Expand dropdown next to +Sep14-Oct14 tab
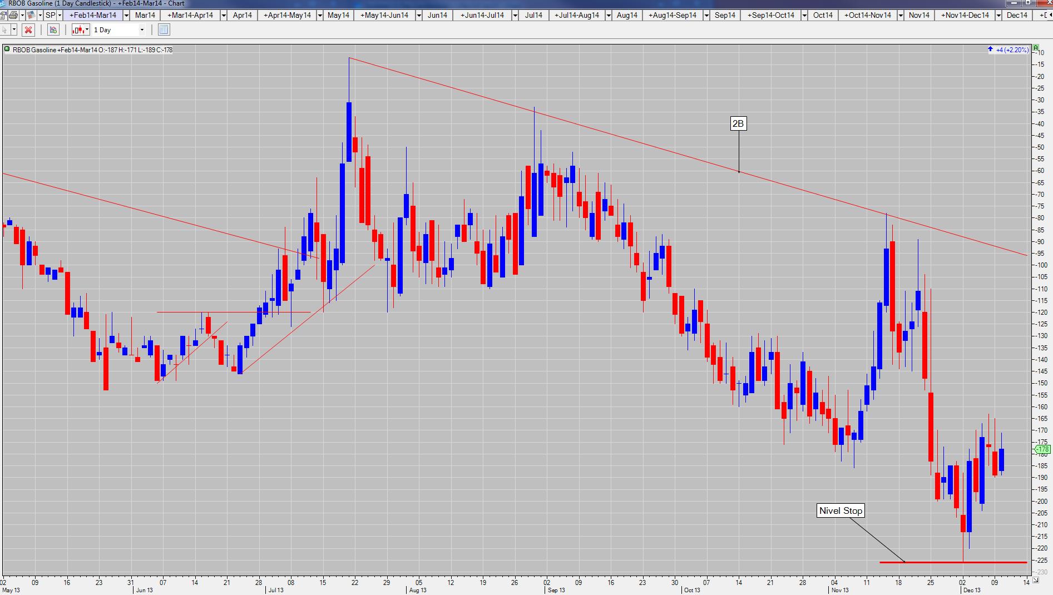The image size is (1053, 595). pyautogui.click(x=805, y=15)
